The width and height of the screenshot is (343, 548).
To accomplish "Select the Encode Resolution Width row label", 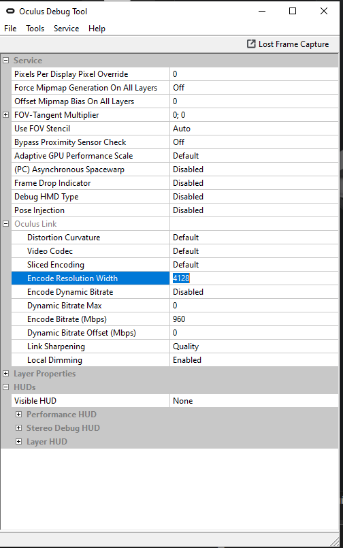I will [x=72, y=278].
